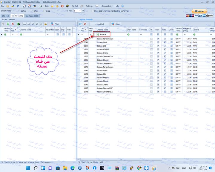
Task: Click red X remove icon in Sorted channels
Action: [13, 24]
